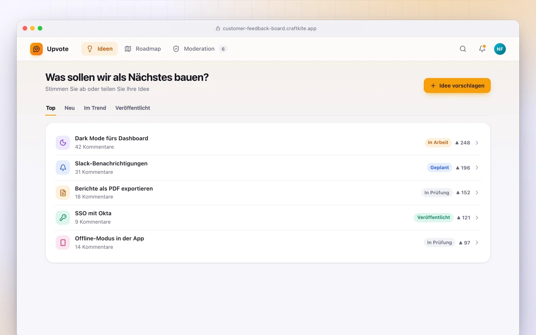Click the 18 Kommentare text
This screenshot has width=536, height=335.
coord(94,197)
